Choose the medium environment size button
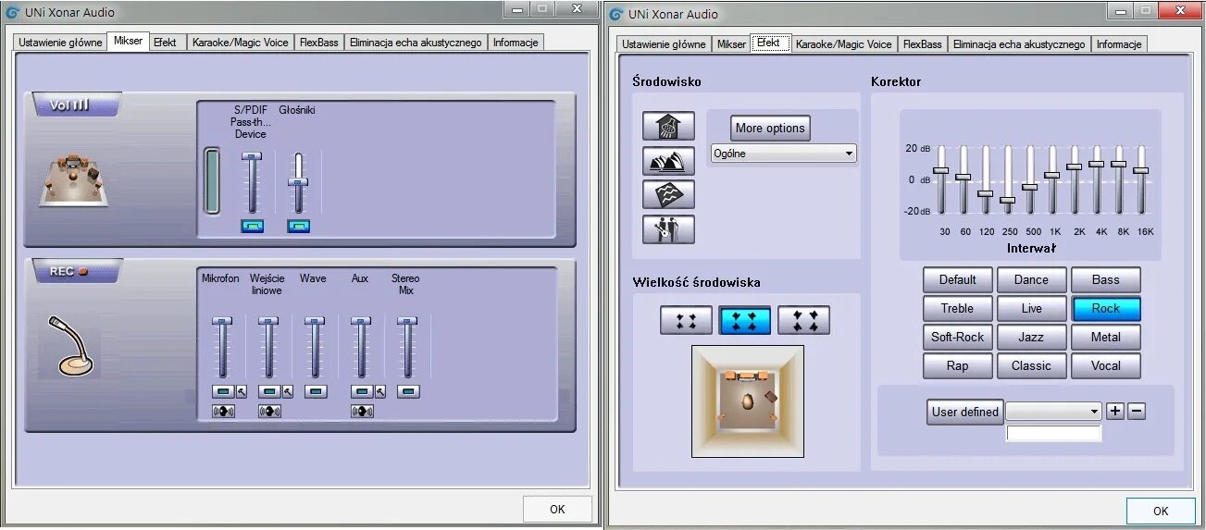 click(x=745, y=321)
